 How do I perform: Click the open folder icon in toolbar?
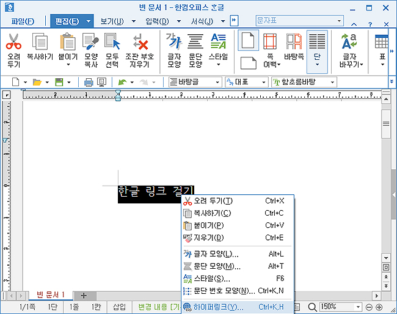coord(37,82)
